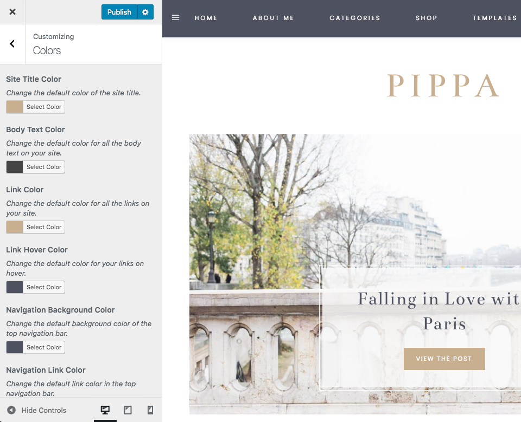Click the PIPPA site title
The image size is (521, 422).
point(443,85)
